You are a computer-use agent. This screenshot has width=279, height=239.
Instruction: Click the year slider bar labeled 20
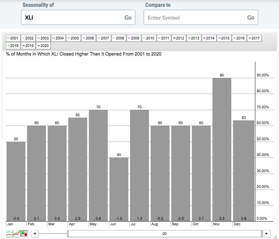[x=165, y=234]
